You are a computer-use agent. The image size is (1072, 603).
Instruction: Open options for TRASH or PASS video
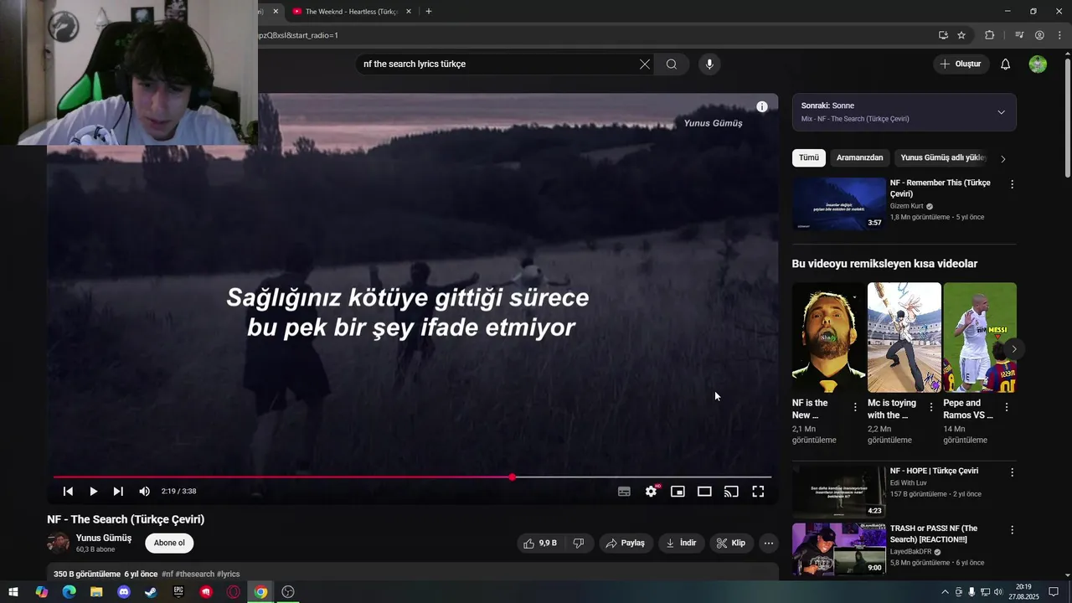(1012, 530)
